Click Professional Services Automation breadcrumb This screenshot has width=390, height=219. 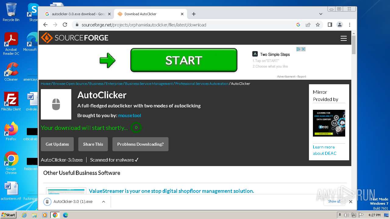[x=202, y=83]
